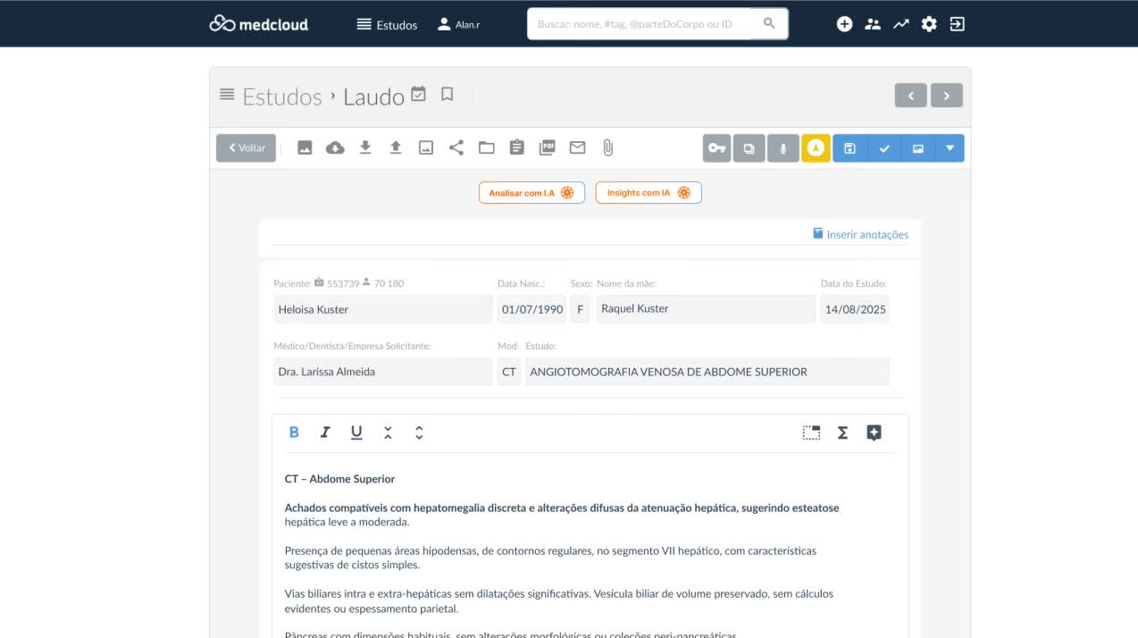Screen dimensions: 1138x638
Task: Click the paperclip attachment icon
Action: click(x=608, y=147)
